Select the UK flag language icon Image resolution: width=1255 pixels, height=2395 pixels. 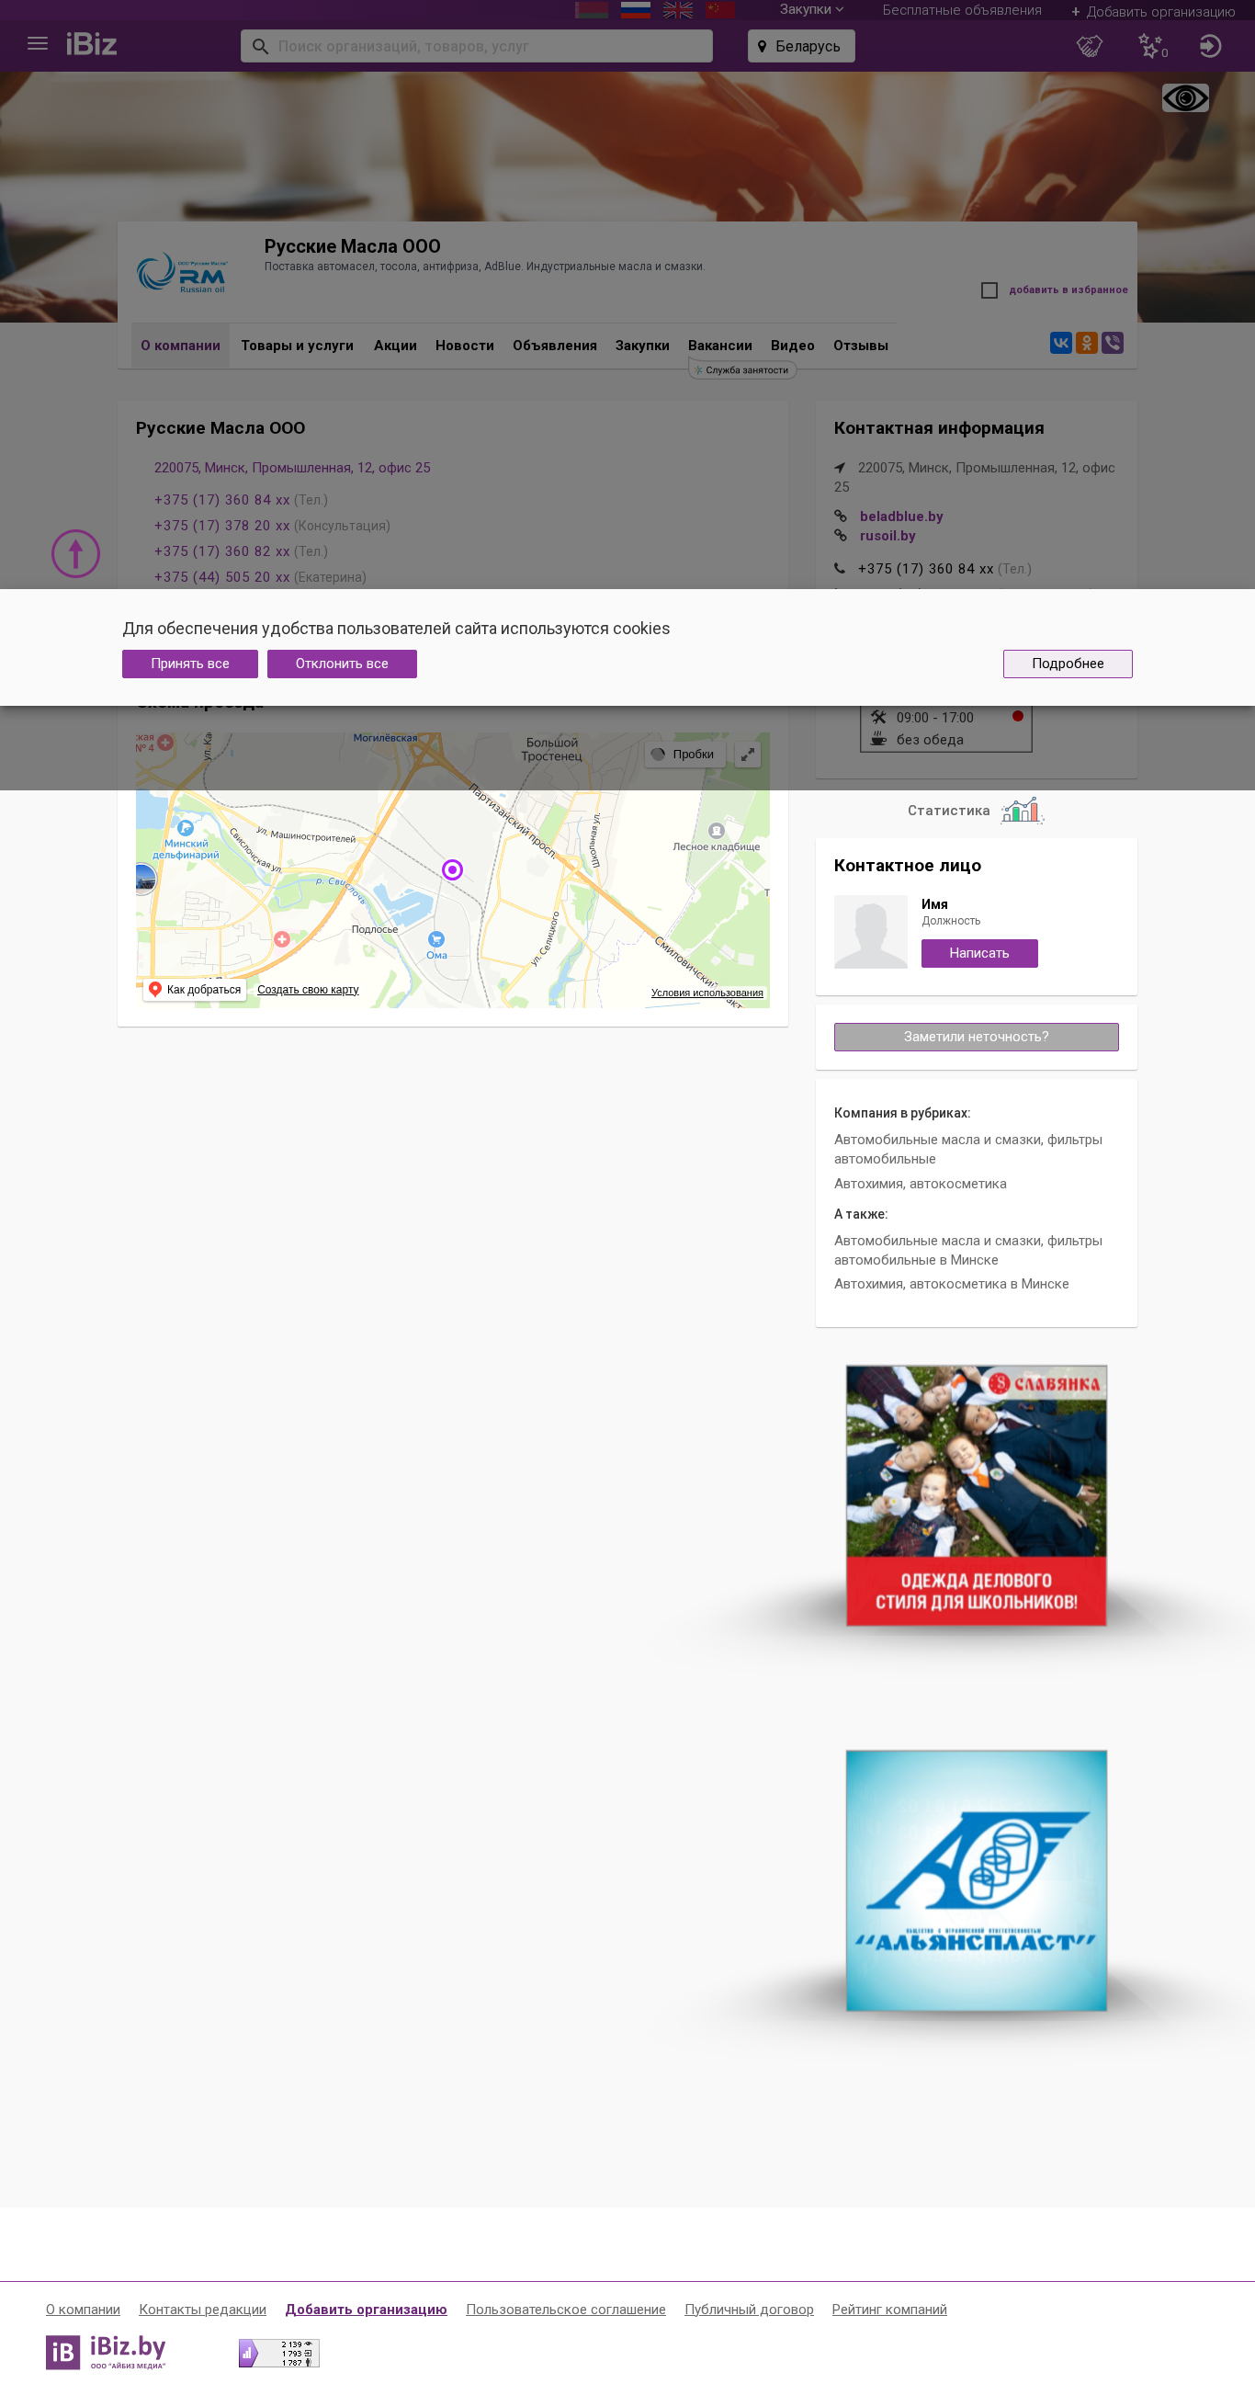678,10
